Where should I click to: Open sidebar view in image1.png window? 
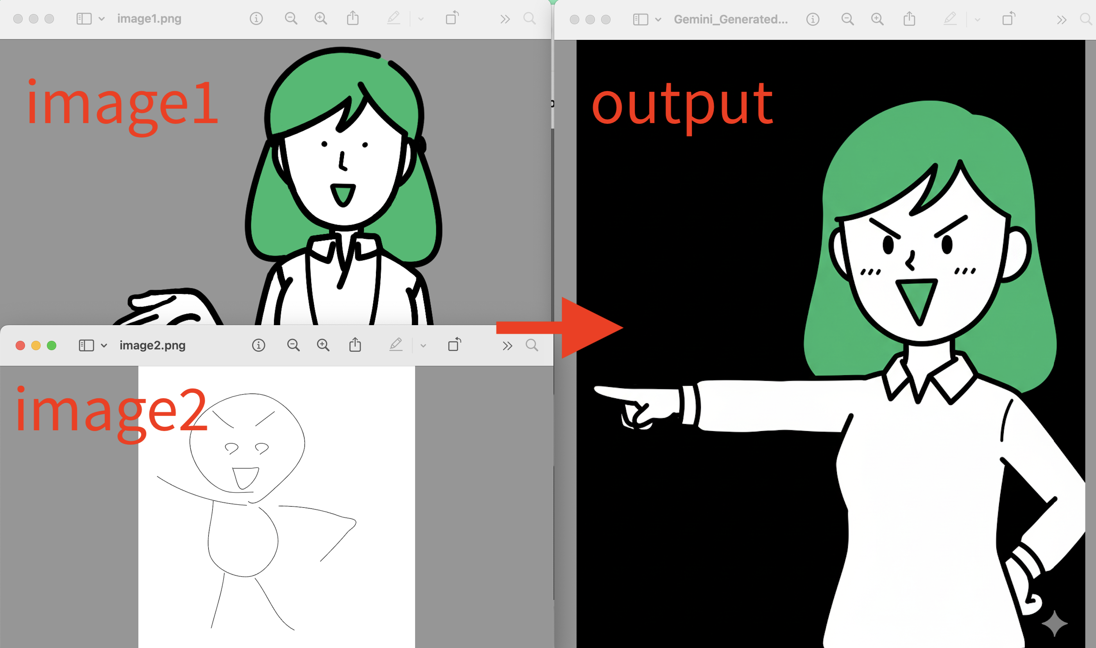point(84,19)
